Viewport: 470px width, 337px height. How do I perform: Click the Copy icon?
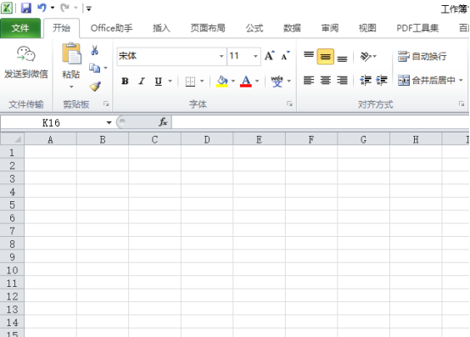tap(95, 68)
